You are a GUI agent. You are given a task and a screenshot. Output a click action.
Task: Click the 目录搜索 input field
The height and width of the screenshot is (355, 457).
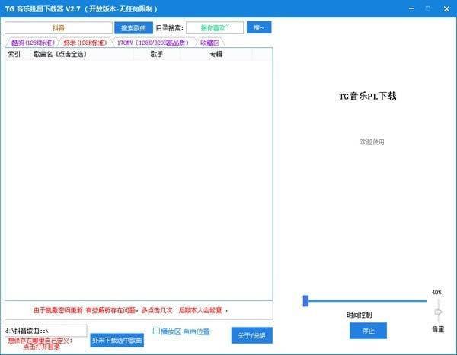215,28
